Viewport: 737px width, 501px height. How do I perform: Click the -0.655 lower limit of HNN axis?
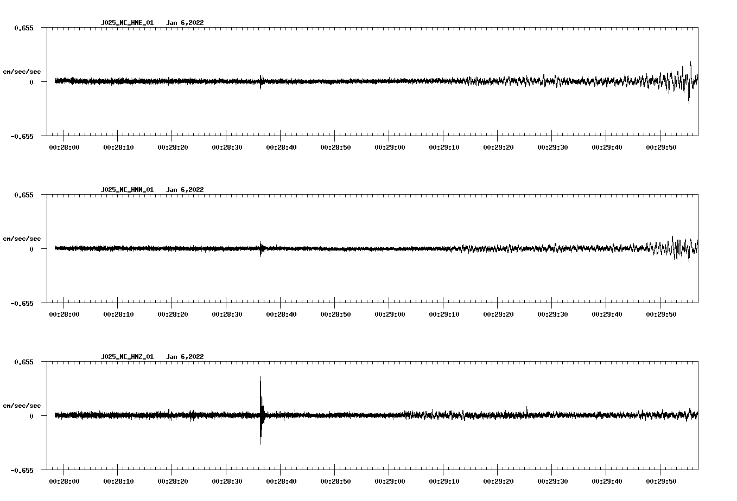coord(22,303)
